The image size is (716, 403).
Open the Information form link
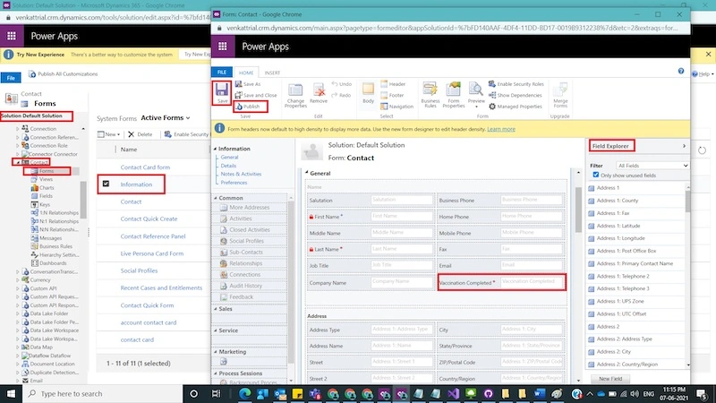point(136,184)
